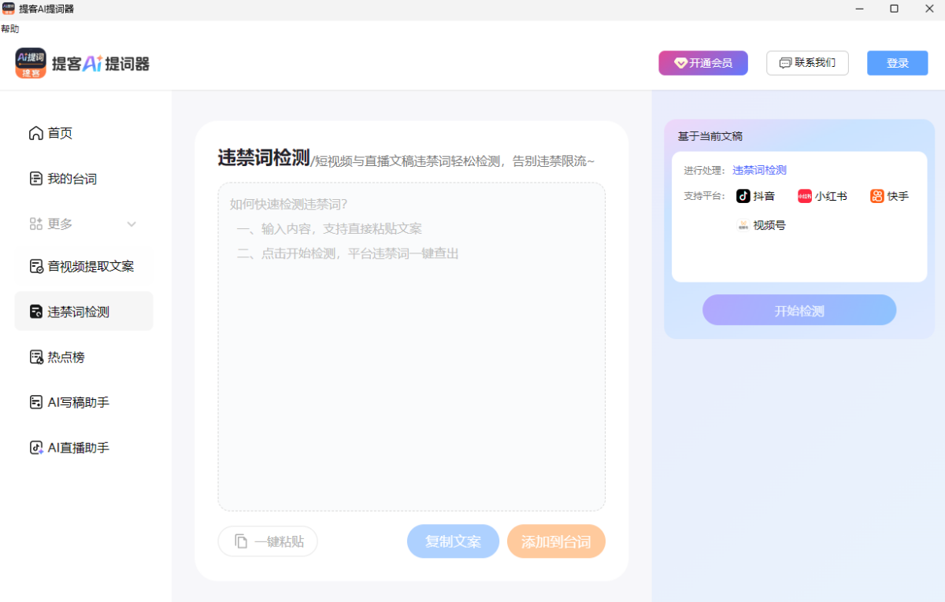The image size is (945, 602).
Task: Click the icon beside 音视频提取文案
Action: tap(35, 266)
